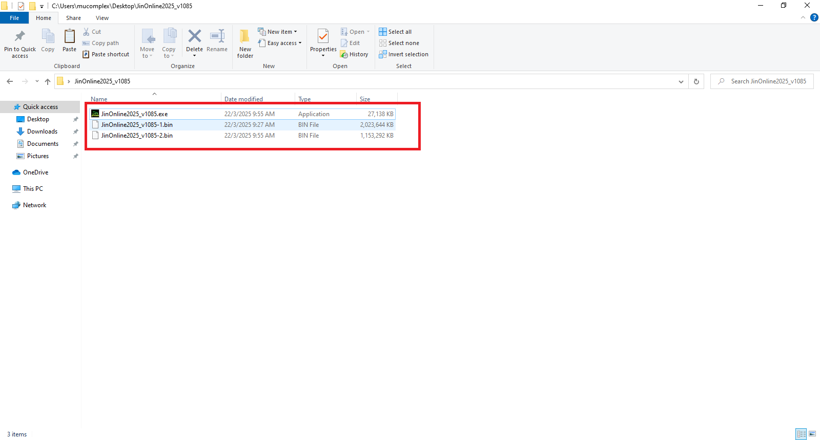Open the History option in ribbon
Screen dimensions: 820x440
pos(355,54)
